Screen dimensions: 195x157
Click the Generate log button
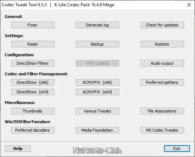pos(97,25)
